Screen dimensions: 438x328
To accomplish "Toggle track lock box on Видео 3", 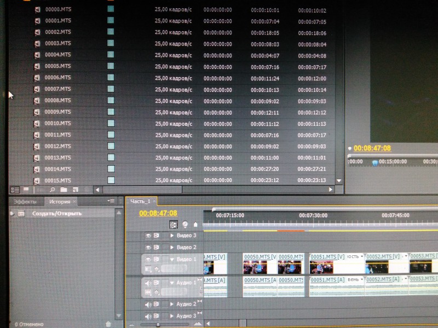I will tap(165, 236).
